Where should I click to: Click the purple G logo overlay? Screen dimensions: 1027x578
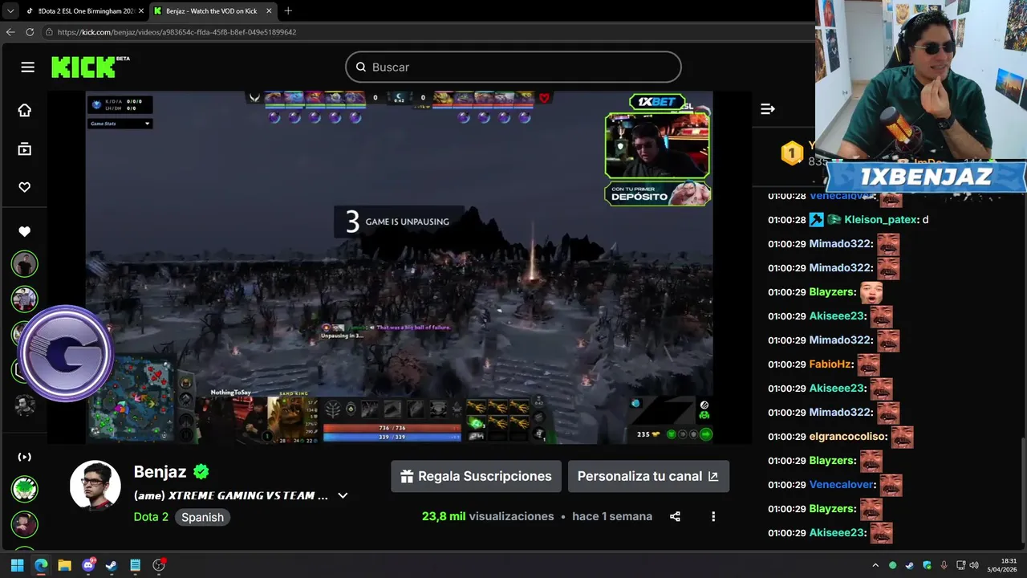(66, 353)
